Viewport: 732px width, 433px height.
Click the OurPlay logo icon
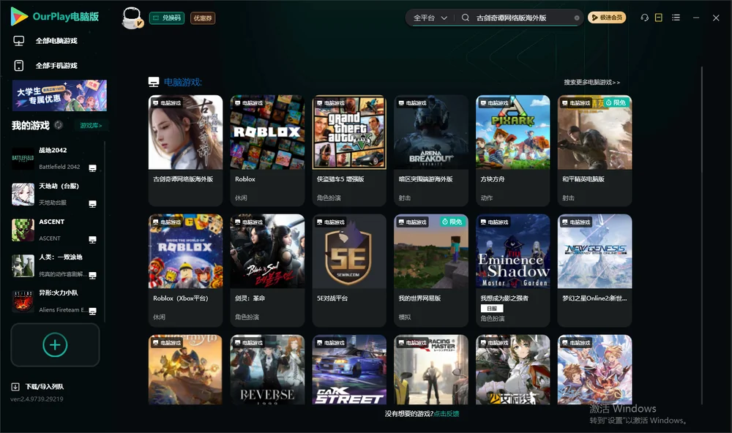19,16
